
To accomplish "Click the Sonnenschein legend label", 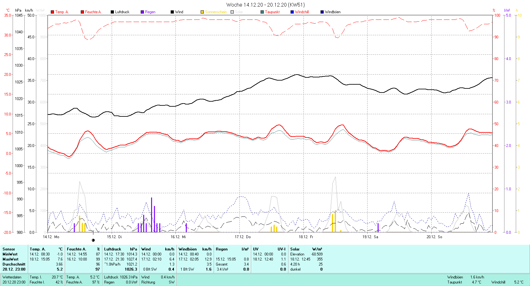I will tap(216, 12).
